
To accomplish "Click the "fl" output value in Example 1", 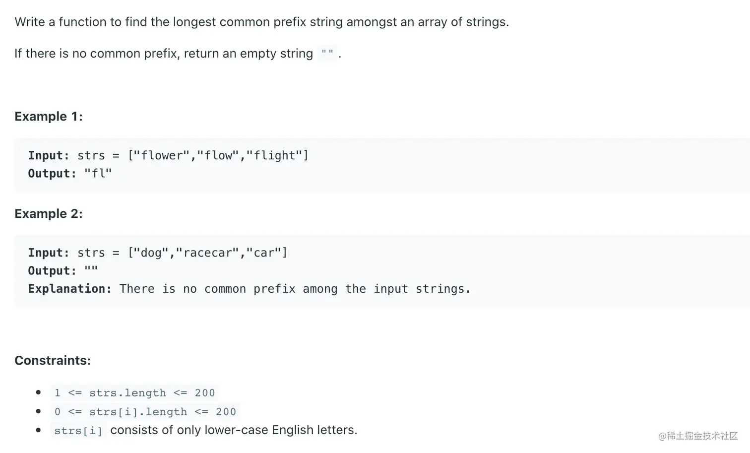I will (x=98, y=174).
